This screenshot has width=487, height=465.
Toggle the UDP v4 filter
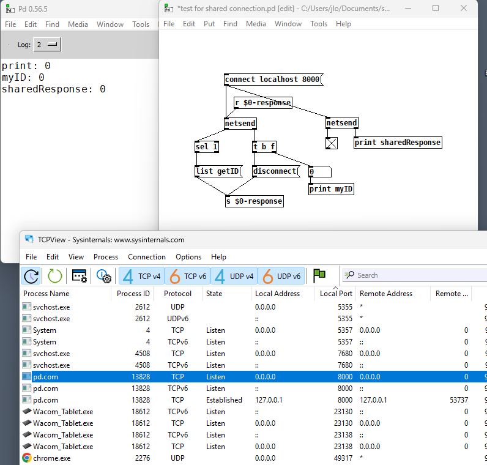[234, 276]
